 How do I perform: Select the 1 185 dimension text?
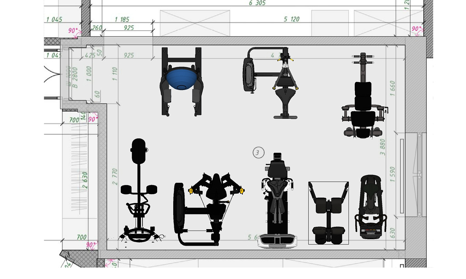click(x=122, y=19)
